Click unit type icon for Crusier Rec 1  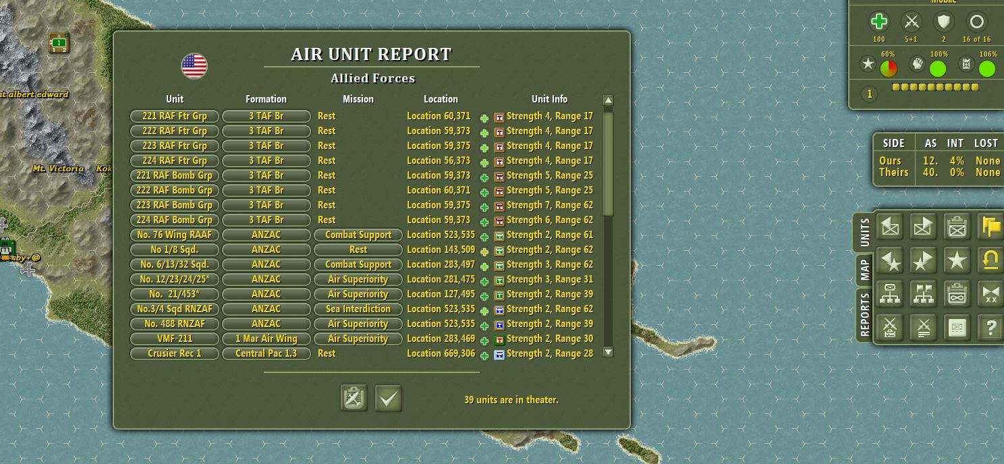point(499,354)
